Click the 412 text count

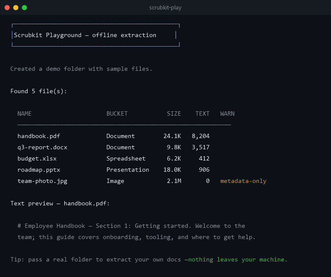click(x=204, y=158)
